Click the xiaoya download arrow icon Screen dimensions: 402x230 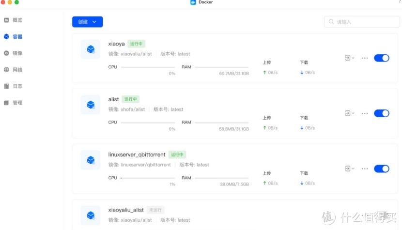pos(302,73)
